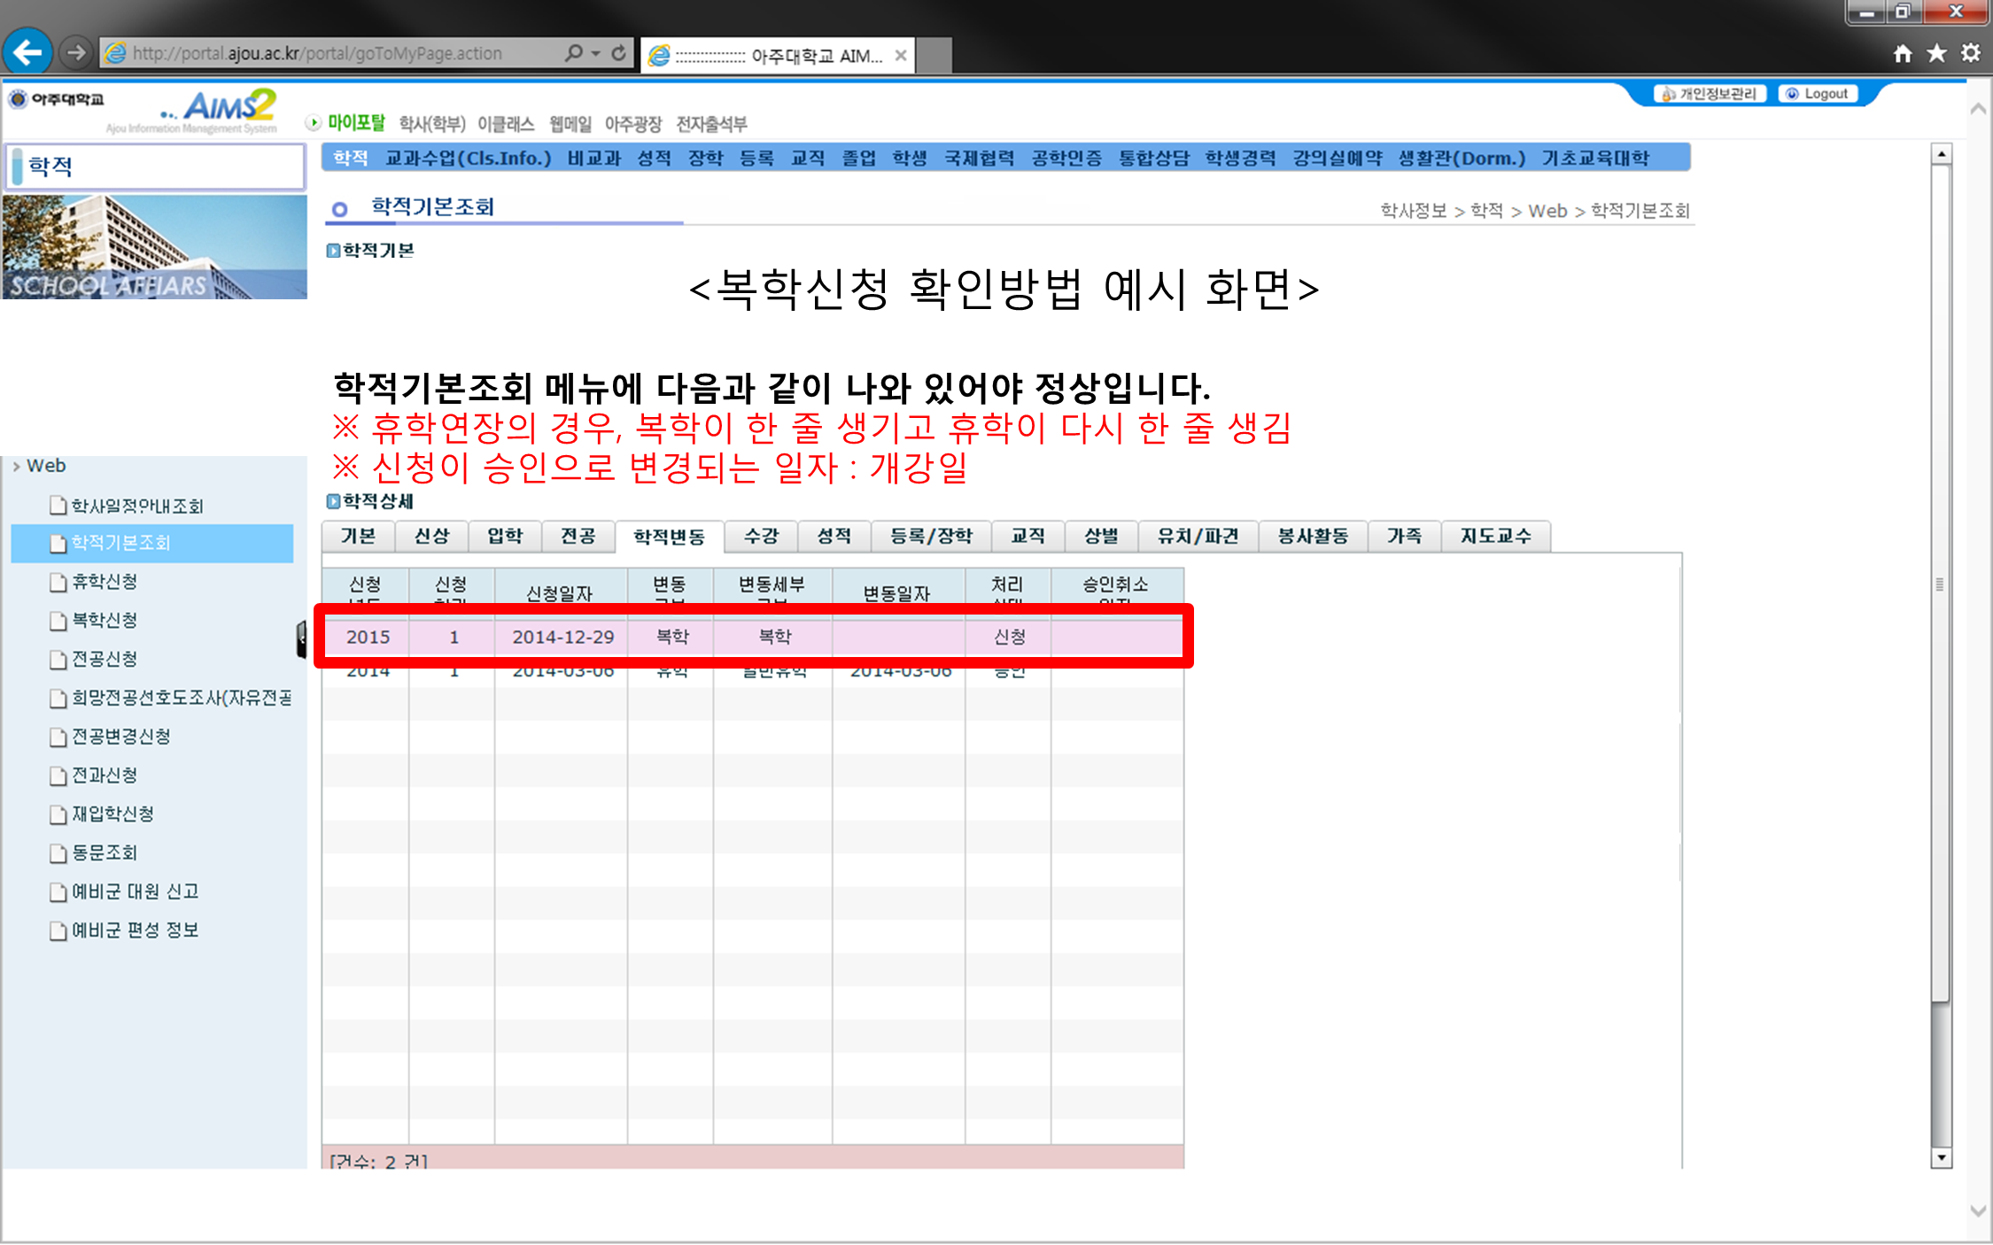Click the sidebar collapse handle

pos(301,639)
